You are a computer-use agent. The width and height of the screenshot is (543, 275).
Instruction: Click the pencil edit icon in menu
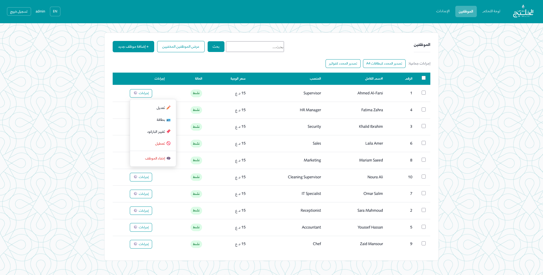pyautogui.click(x=168, y=108)
